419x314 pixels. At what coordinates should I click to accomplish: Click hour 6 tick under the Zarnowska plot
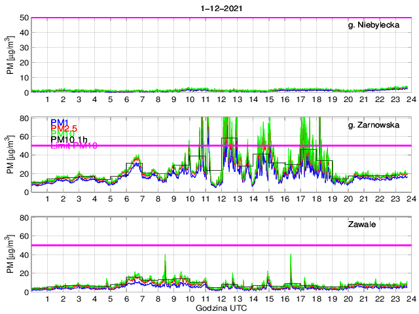[x=126, y=199]
